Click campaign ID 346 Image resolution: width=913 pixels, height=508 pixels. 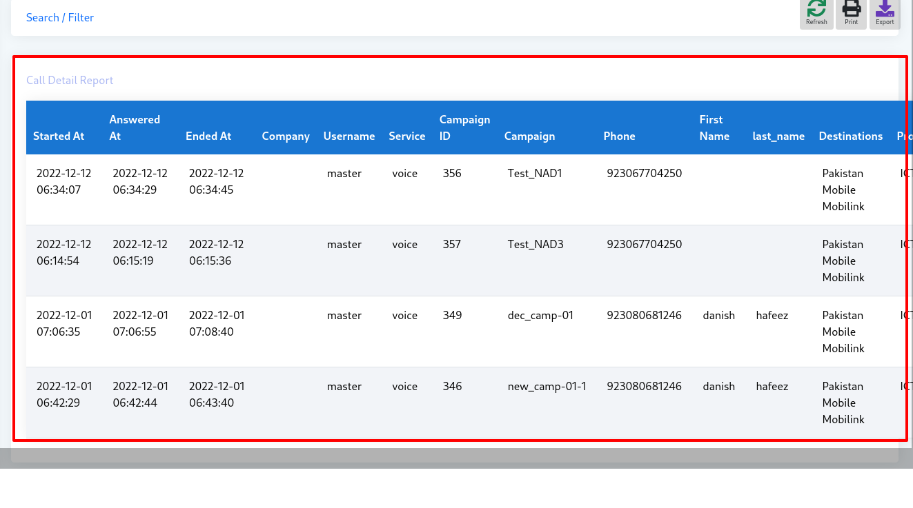tap(452, 386)
